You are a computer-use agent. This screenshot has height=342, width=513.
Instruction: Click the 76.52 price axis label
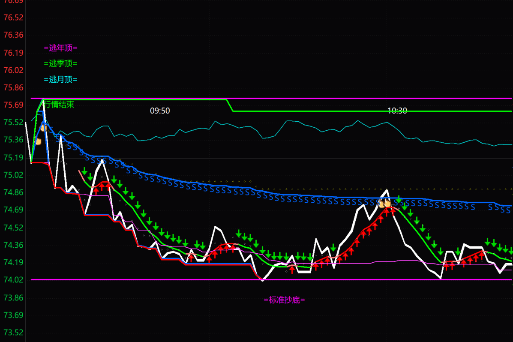coord(13,18)
